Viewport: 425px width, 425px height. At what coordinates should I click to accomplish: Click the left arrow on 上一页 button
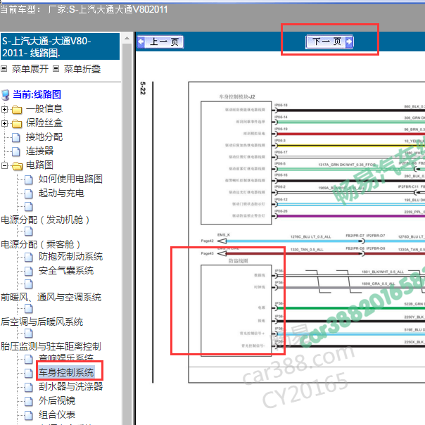tap(141, 42)
